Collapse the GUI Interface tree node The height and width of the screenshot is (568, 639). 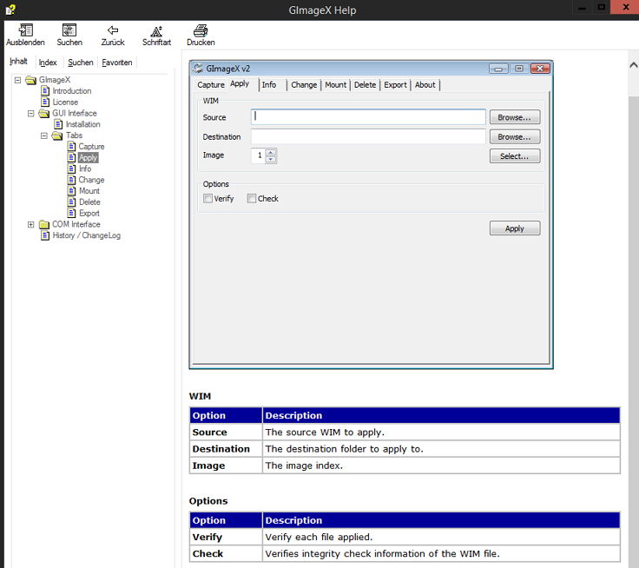tap(31, 114)
